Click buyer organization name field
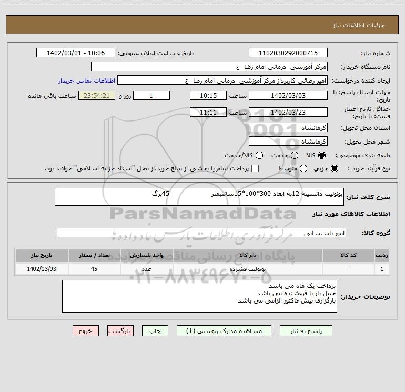The image size is (405, 392). 209,67
